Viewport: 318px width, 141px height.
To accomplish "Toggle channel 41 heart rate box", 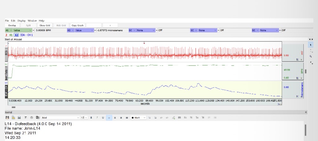I will [x=11, y=35].
